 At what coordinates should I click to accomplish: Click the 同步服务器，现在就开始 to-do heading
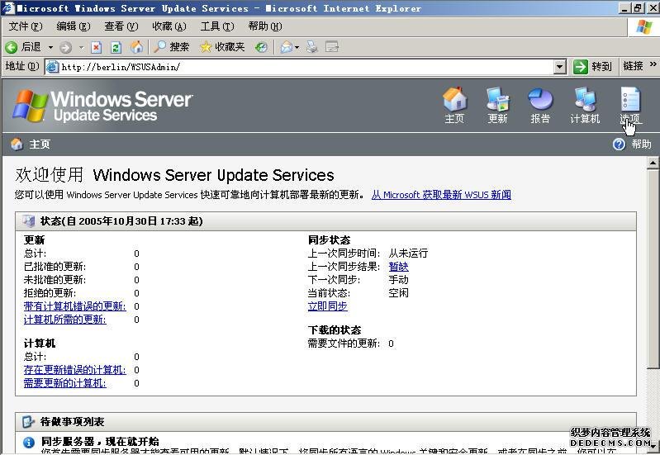click(x=100, y=442)
